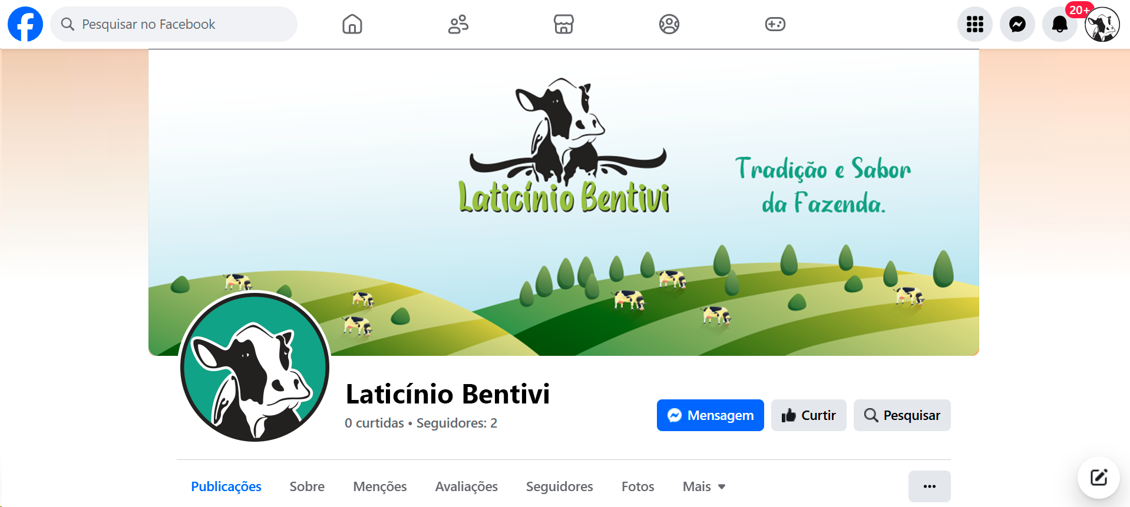Open the Friends icon in top navigation

pyautogui.click(x=458, y=24)
